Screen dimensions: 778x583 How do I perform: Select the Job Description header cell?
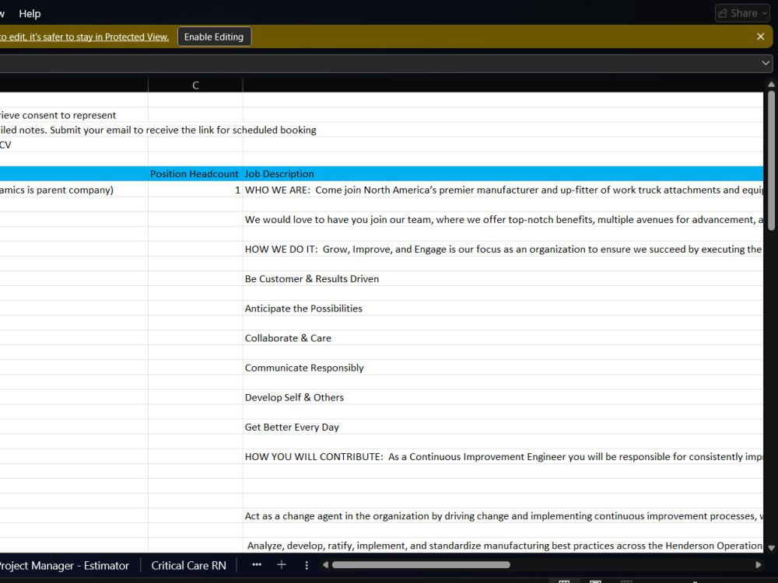(x=503, y=174)
